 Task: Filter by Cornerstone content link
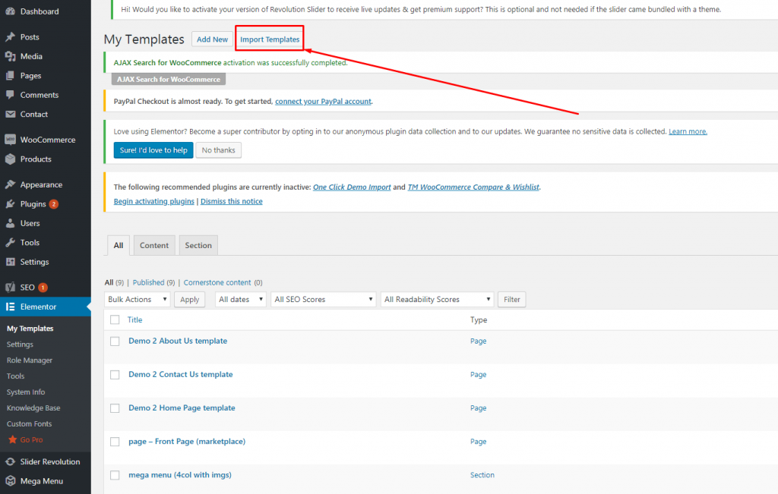point(217,282)
